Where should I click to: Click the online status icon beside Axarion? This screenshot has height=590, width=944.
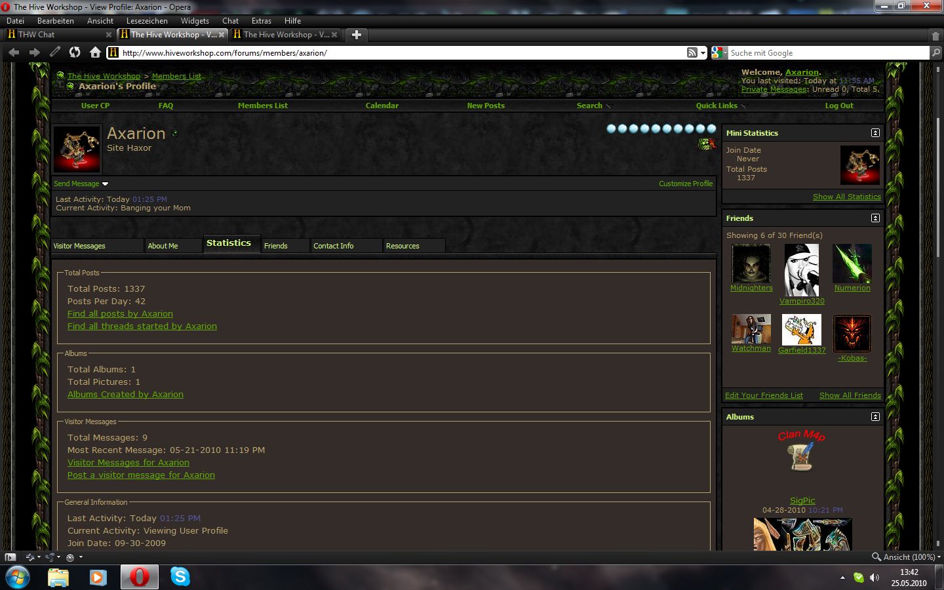click(174, 133)
